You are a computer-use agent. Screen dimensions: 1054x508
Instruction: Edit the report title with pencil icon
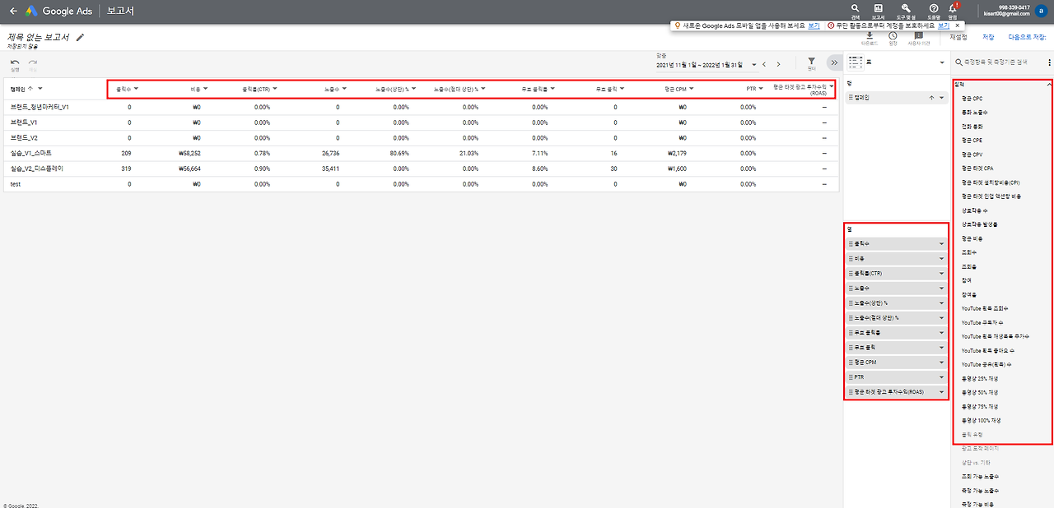80,37
